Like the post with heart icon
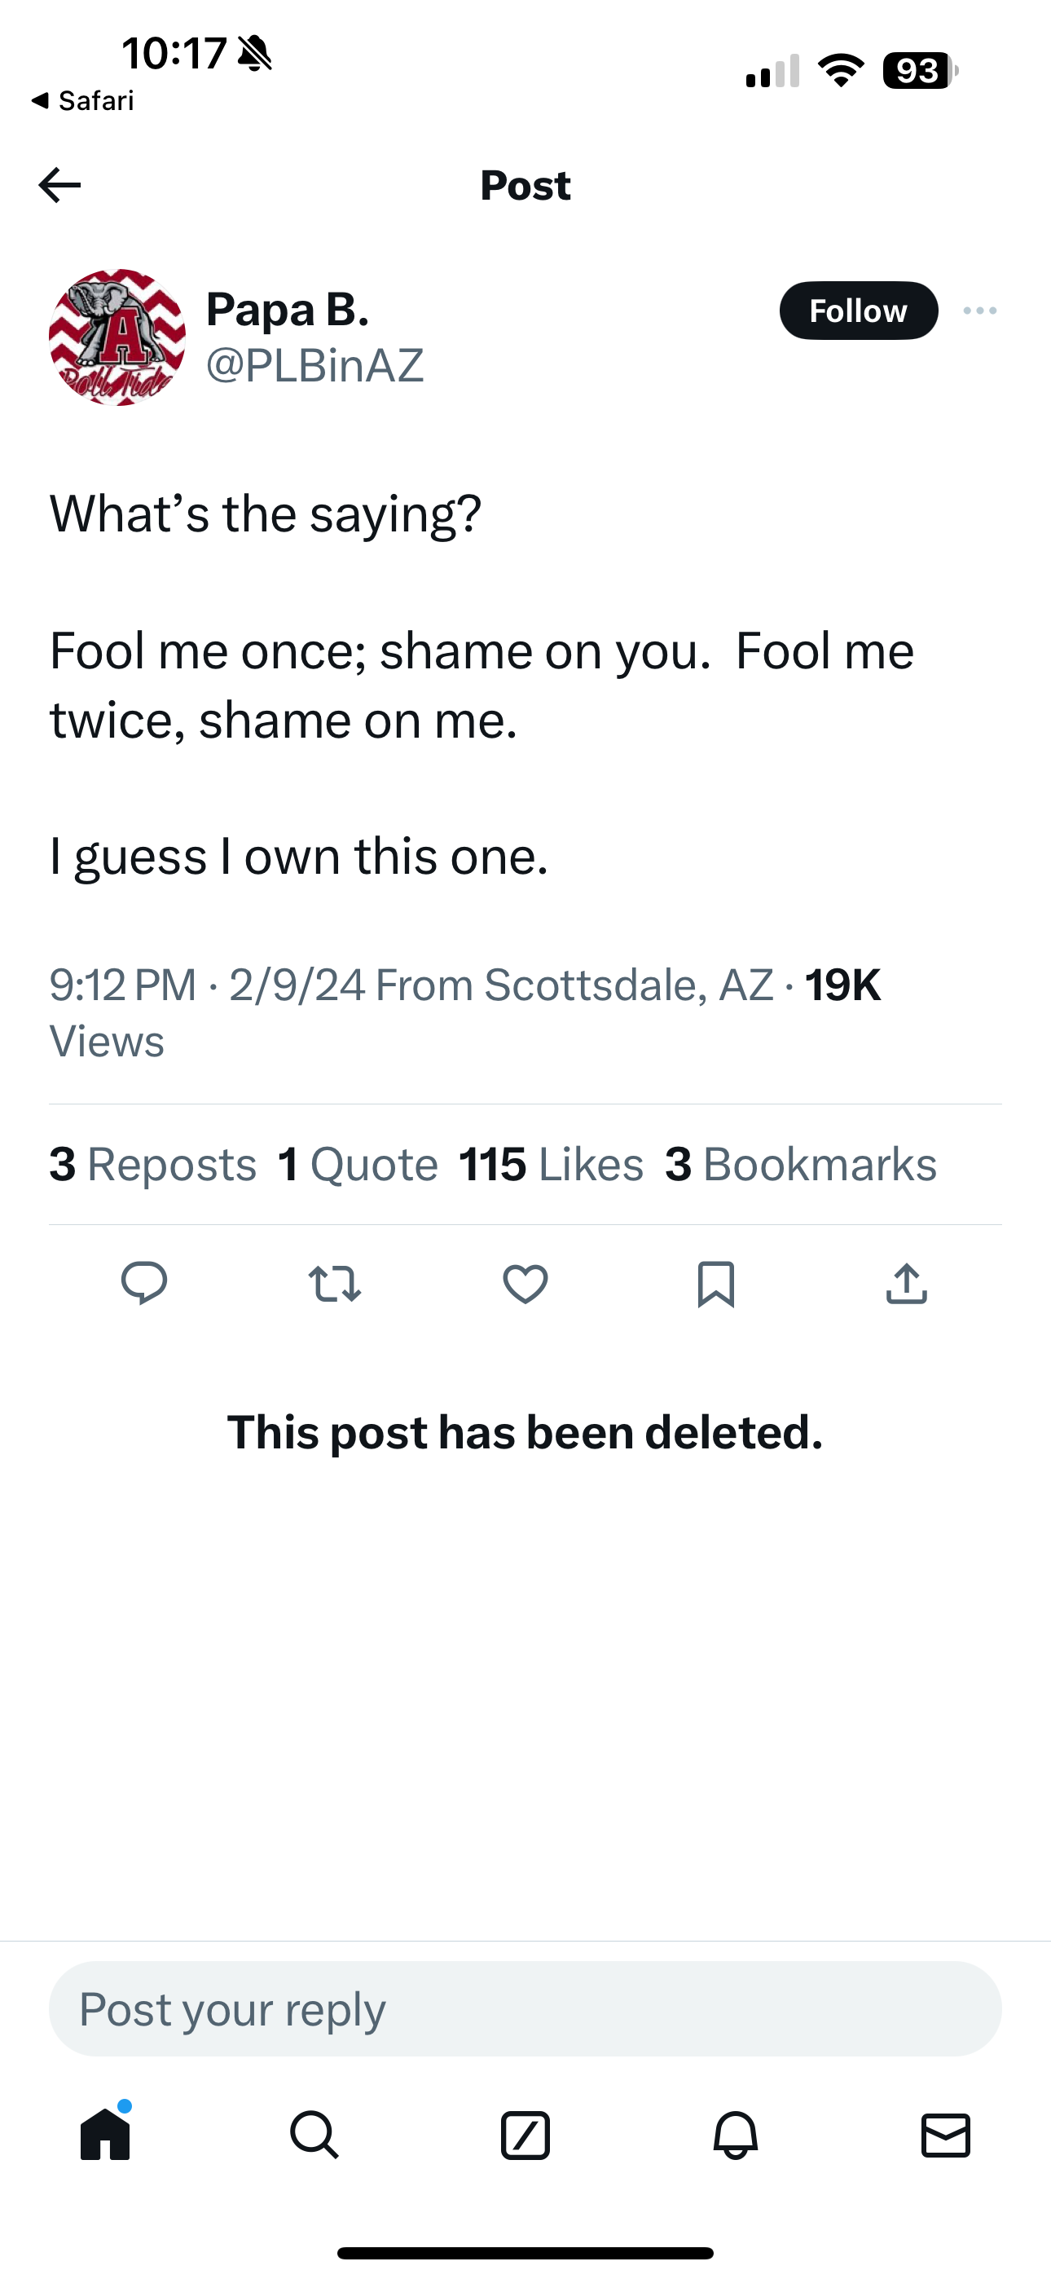Image resolution: width=1051 pixels, height=2279 pixels. (525, 1284)
